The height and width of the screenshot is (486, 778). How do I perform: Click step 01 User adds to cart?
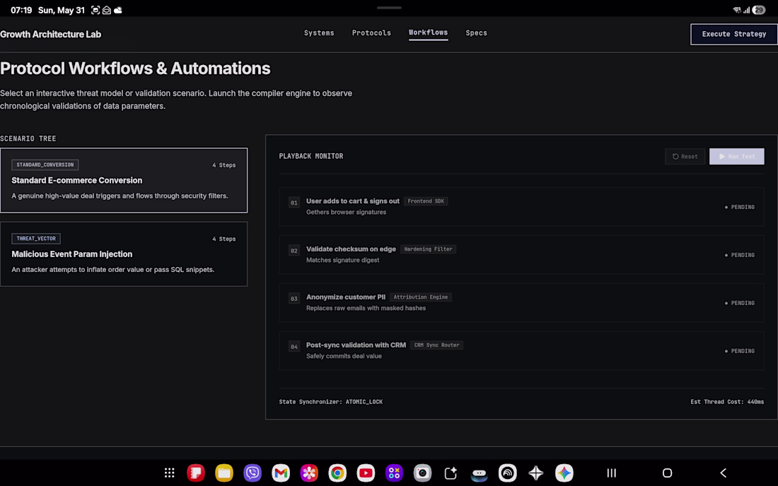click(x=521, y=206)
